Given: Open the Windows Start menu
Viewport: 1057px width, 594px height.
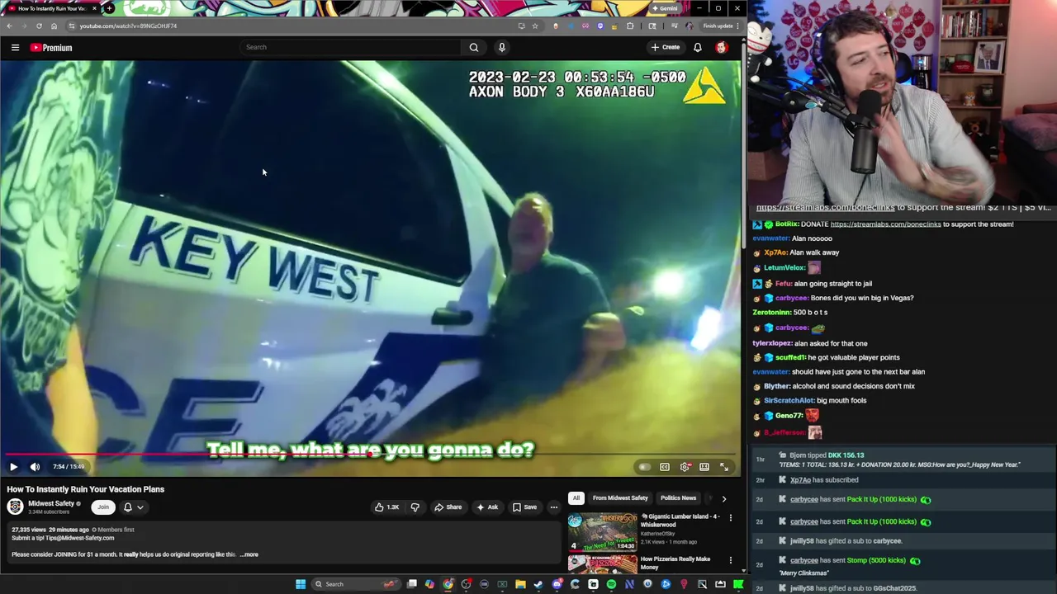Looking at the screenshot, I should tap(301, 584).
